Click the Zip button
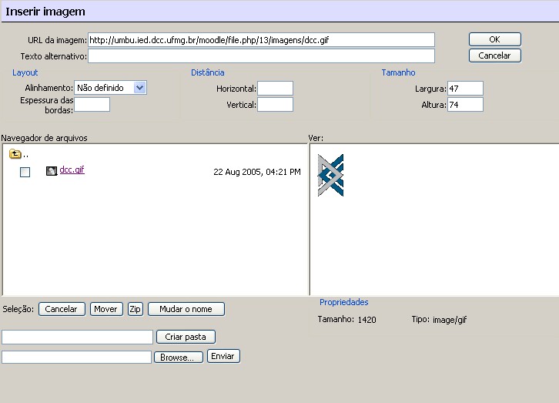 pyautogui.click(x=136, y=309)
